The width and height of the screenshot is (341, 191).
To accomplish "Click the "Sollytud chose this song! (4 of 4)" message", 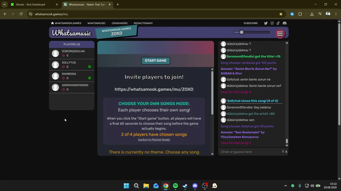I will click(253, 101).
